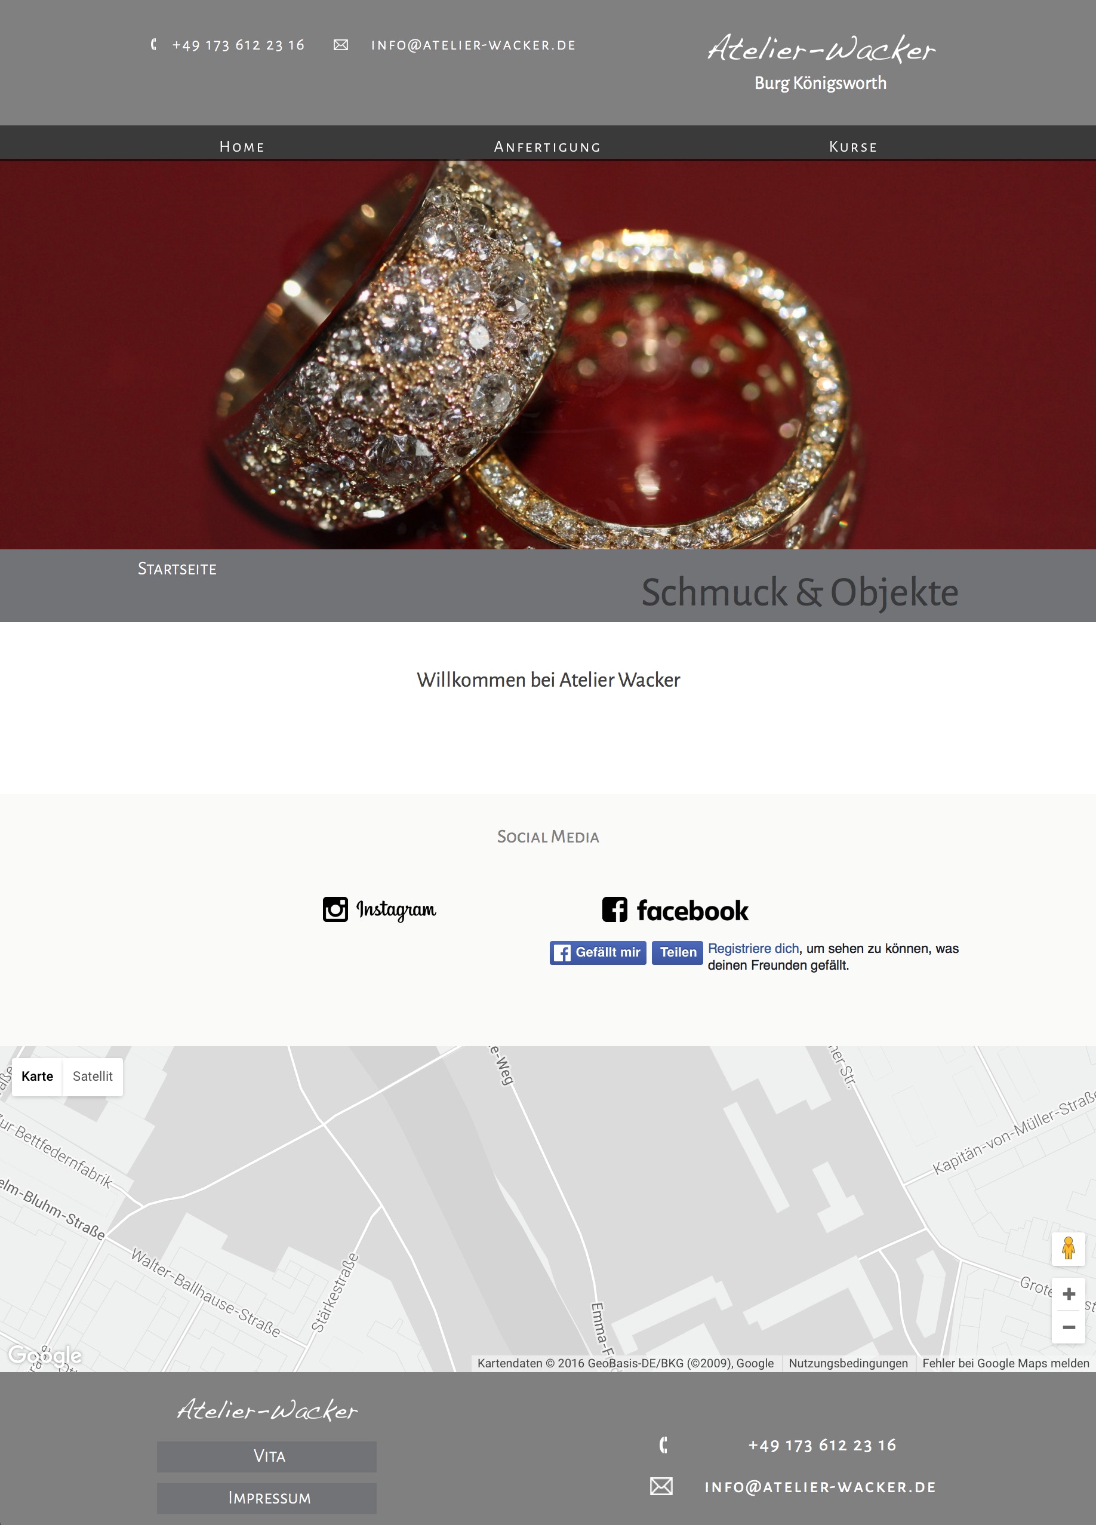
Task: Click the footer envelope mail icon
Action: tap(661, 1486)
